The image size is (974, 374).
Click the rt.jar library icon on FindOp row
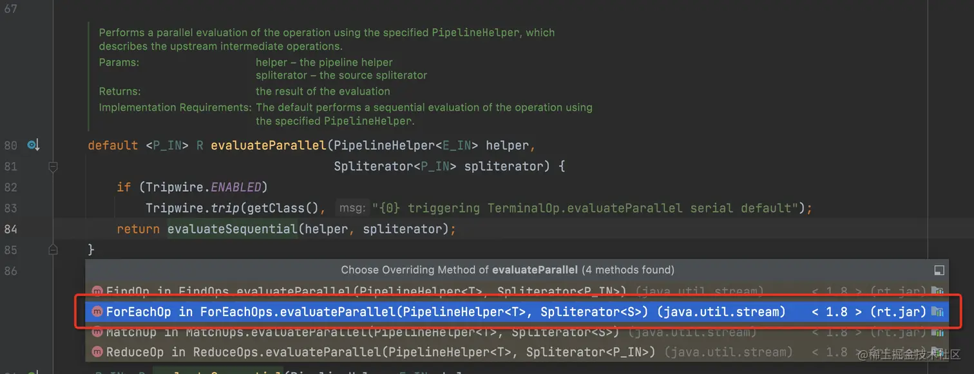tap(937, 292)
